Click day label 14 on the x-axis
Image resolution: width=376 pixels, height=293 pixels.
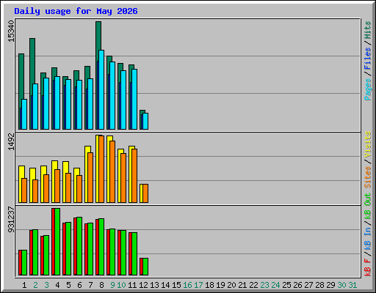[x=165, y=285]
